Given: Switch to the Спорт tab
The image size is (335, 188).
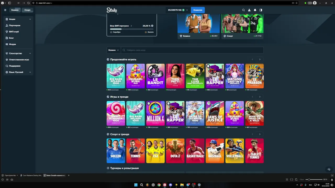Looking at the screenshot, I should pyautogui.click(x=27, y=10).
